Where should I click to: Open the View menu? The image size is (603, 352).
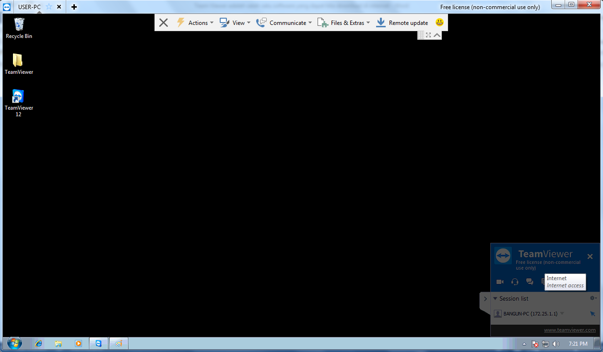235,23
